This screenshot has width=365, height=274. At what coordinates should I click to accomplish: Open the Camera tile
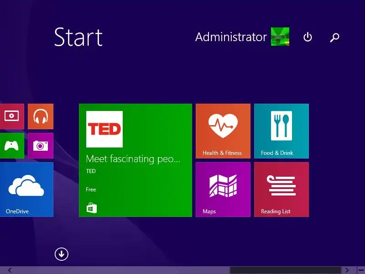(x=41, y=146)
